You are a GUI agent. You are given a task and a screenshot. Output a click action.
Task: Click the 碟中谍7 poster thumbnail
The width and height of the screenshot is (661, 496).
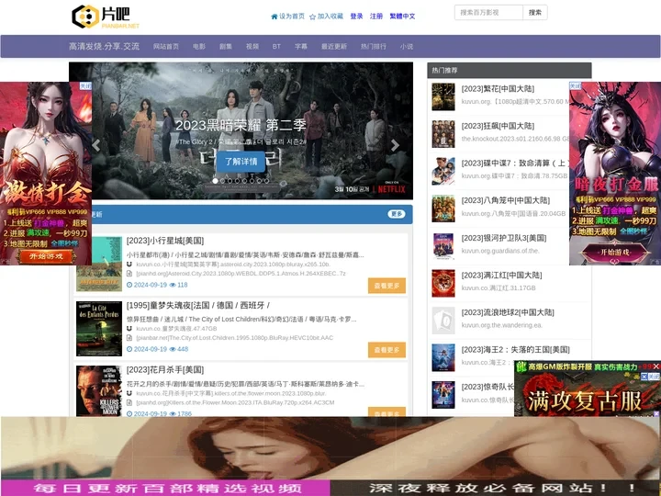443,171
